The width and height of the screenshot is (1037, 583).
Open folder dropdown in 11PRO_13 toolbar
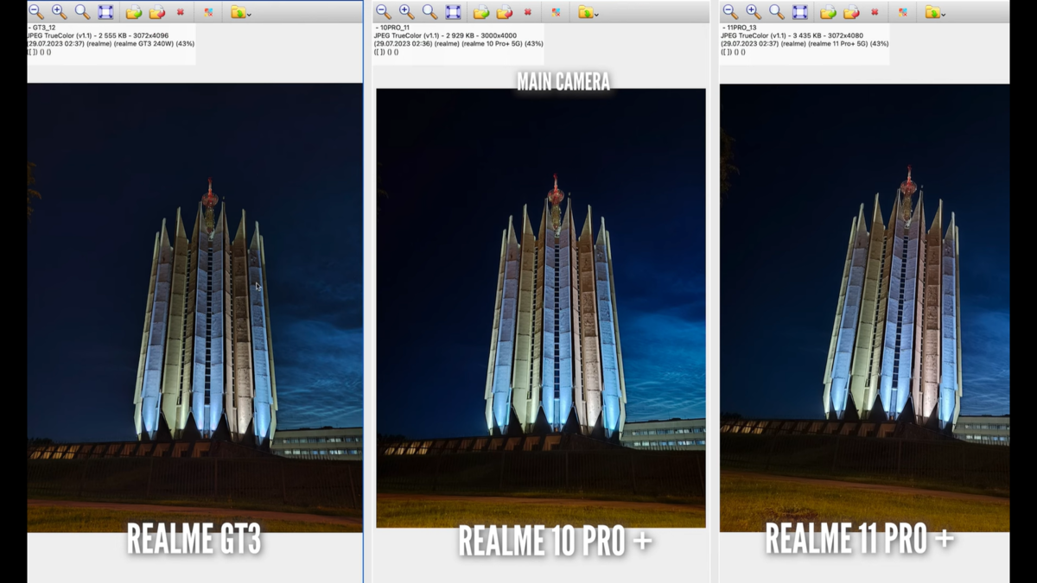click(x=934, y=12)
